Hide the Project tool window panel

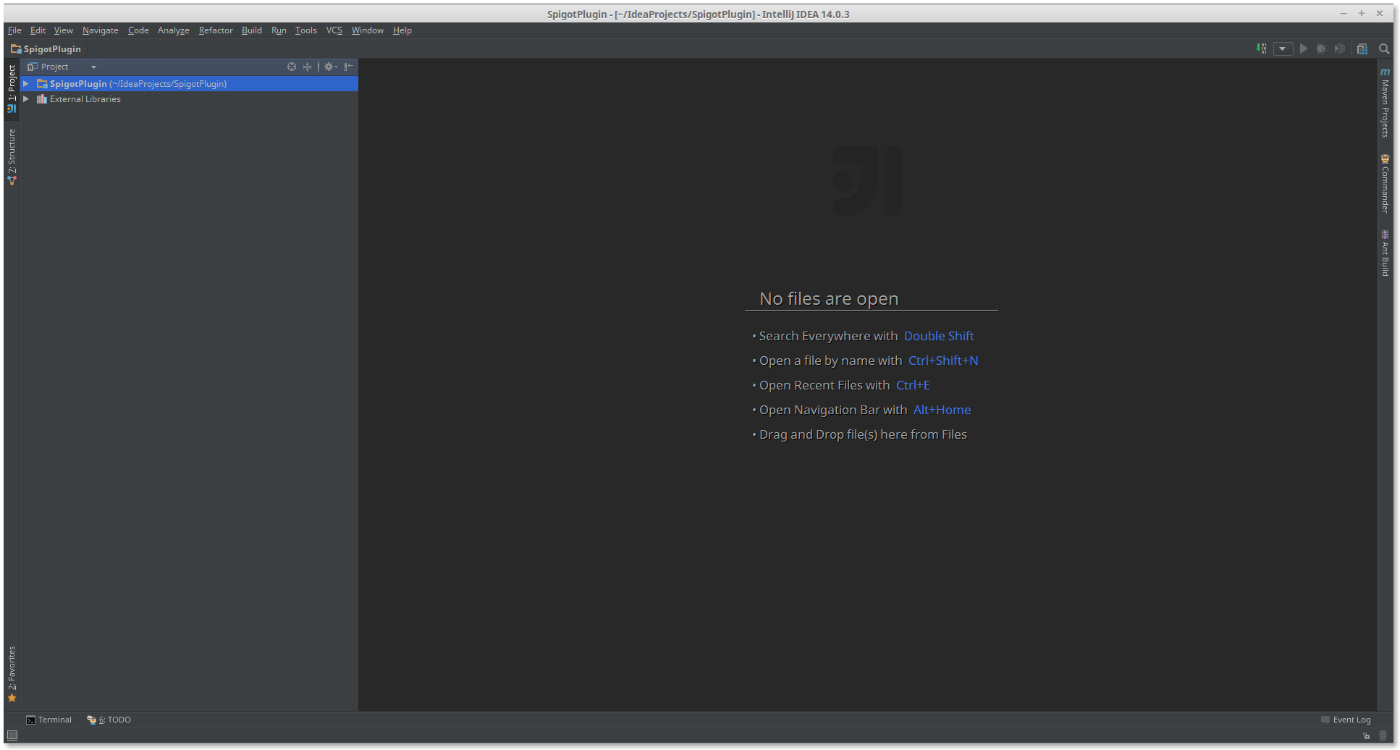[348, 66]
